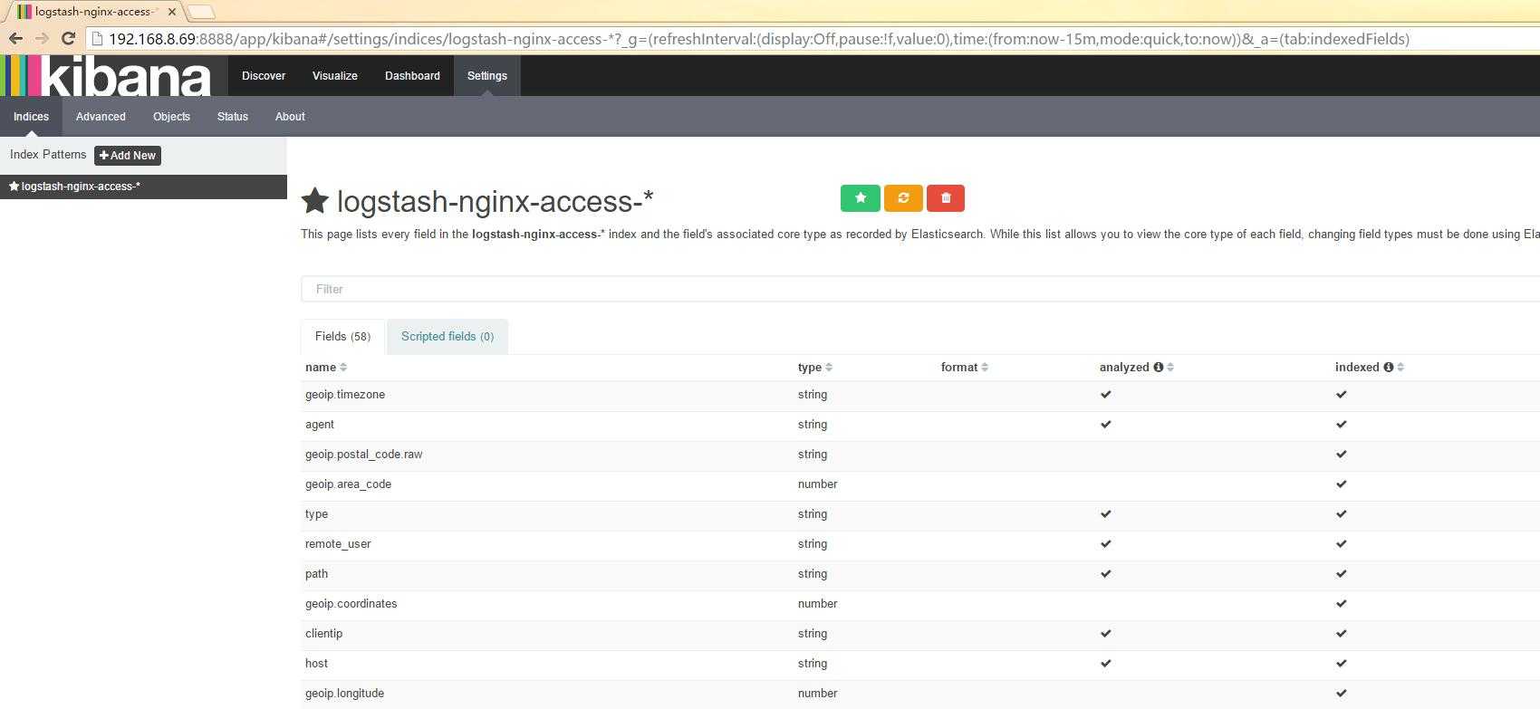Select the Advanced settings section
Image resolution: width=1540 pixels, height=709 pixels.
101,117
